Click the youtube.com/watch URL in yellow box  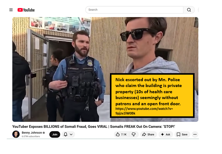[x=144, y=111]
